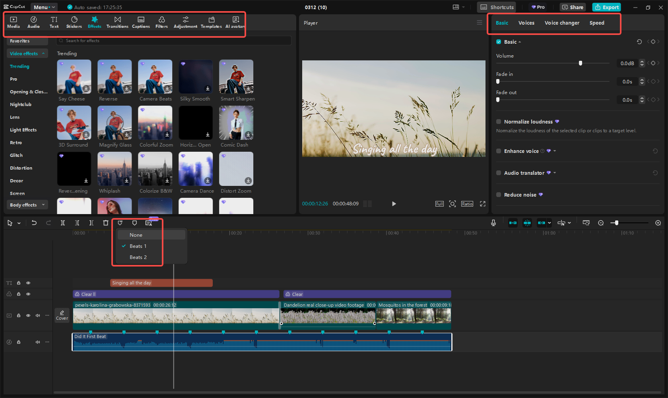The width and height of the screenshot is (668, 398).
Task: Click the delete clip trash icon
Action: click(x=106, y=223)
